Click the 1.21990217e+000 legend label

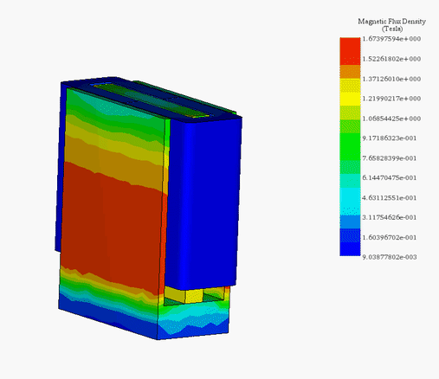[391, 99]
